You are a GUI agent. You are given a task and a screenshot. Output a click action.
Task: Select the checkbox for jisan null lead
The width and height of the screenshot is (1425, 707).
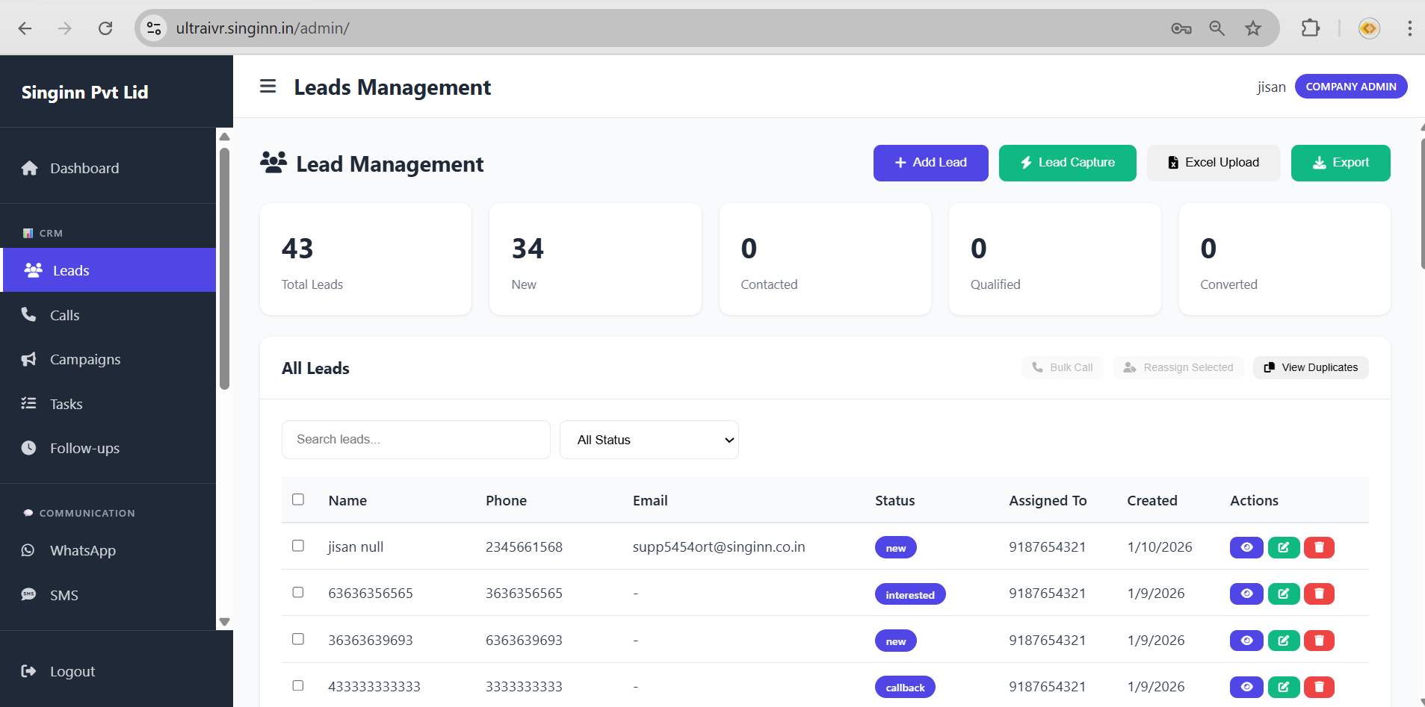(x=298, y=546)
